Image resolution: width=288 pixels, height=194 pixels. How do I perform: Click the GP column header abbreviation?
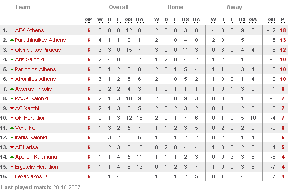tap(89, 20)
